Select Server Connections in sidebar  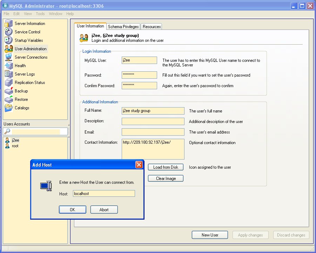(31, 57)
